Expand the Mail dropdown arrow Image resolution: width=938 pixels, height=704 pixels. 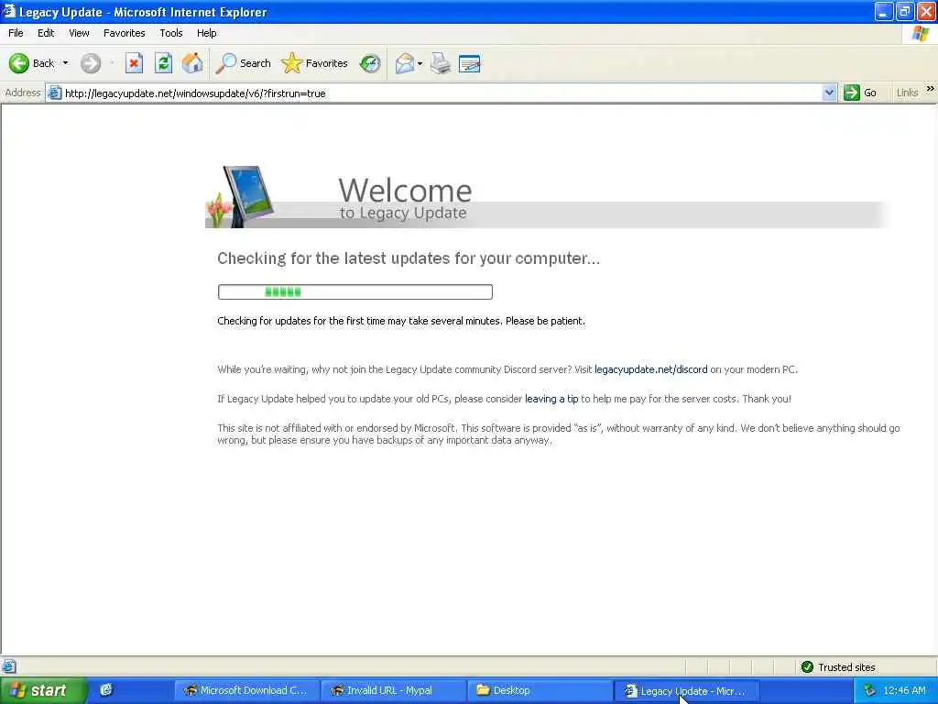[420, 63]
